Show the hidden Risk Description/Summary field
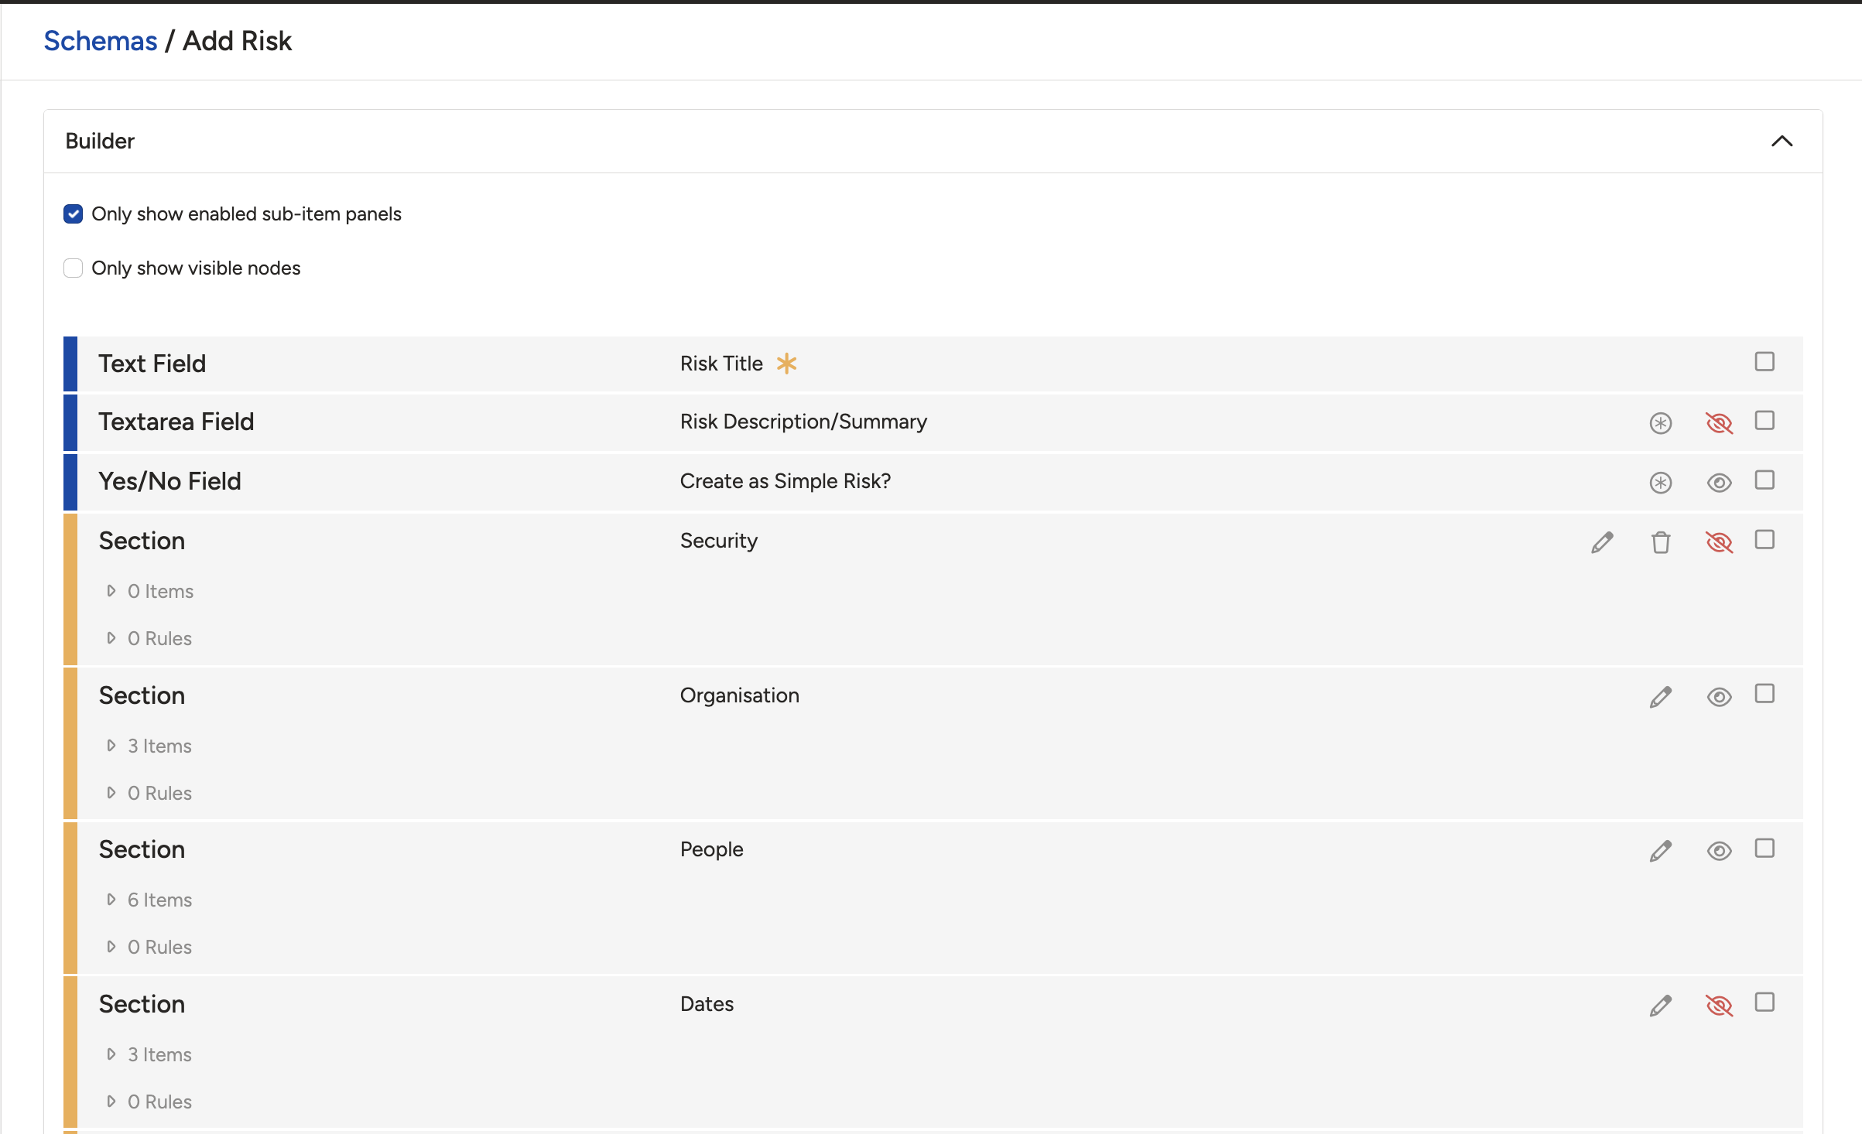1862x1134 pixels. tap(1719, 423)
